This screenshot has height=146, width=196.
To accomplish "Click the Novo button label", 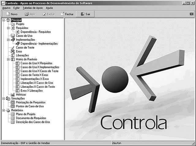I will click(14, 14).
